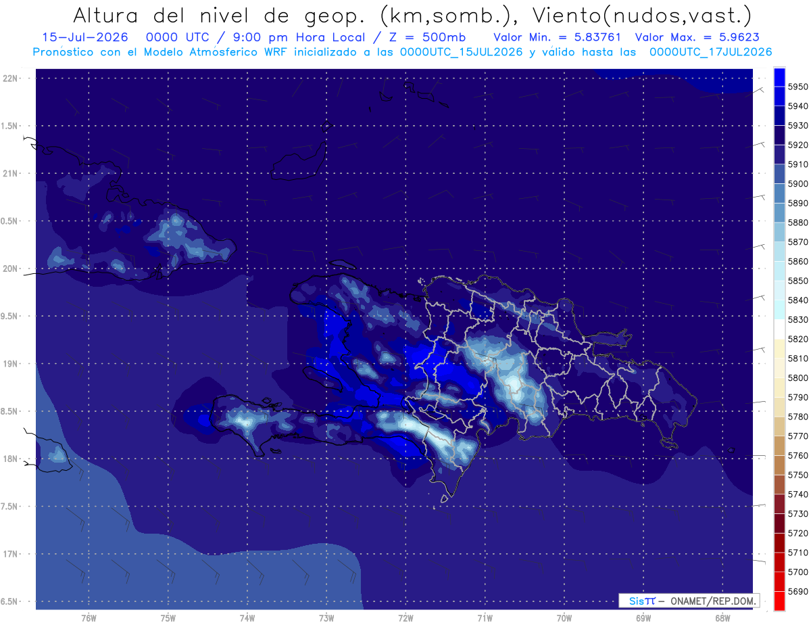The width and height of the screenshot is (811, 627).
Task: Click the '5830' color bar value
Action: click(798, 319)
